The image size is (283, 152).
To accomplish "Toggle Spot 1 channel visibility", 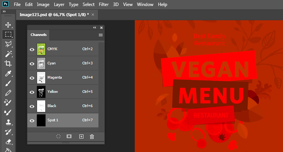I will (x=32, y=120).
